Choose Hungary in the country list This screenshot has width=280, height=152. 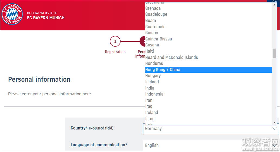(153, 76)
